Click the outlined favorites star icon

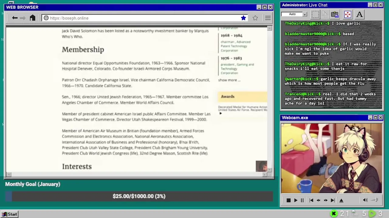tap(255, 18)
